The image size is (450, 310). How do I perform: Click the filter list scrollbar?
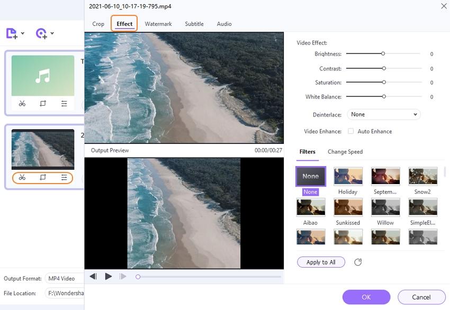pyautogui.click(x=445, y=172)
